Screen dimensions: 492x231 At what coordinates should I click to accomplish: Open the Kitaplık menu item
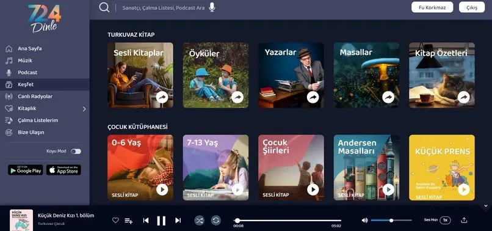(x=27, y=108)
